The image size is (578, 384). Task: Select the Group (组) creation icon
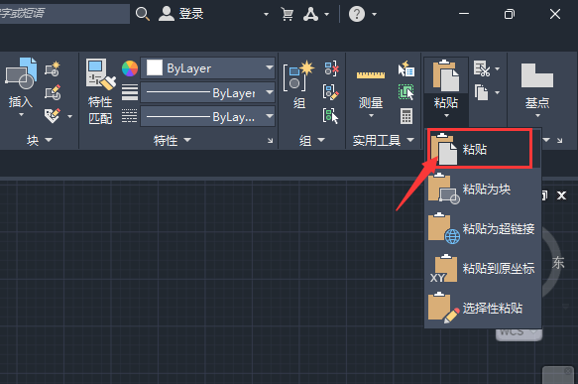298,76
